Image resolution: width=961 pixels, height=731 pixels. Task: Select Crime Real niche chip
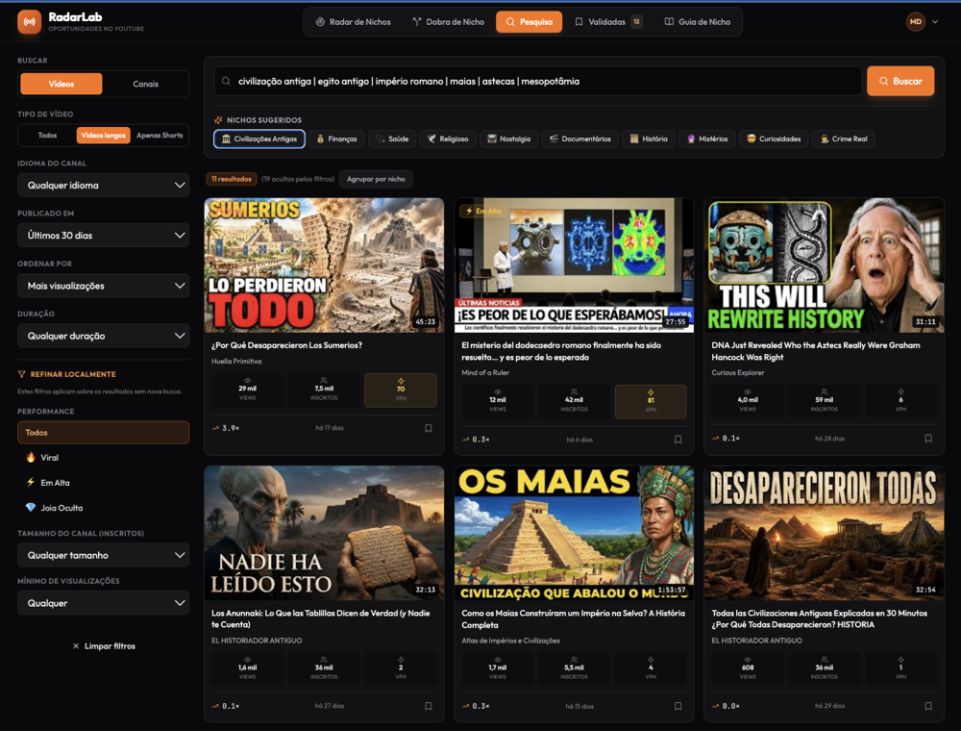coord(844,139)
